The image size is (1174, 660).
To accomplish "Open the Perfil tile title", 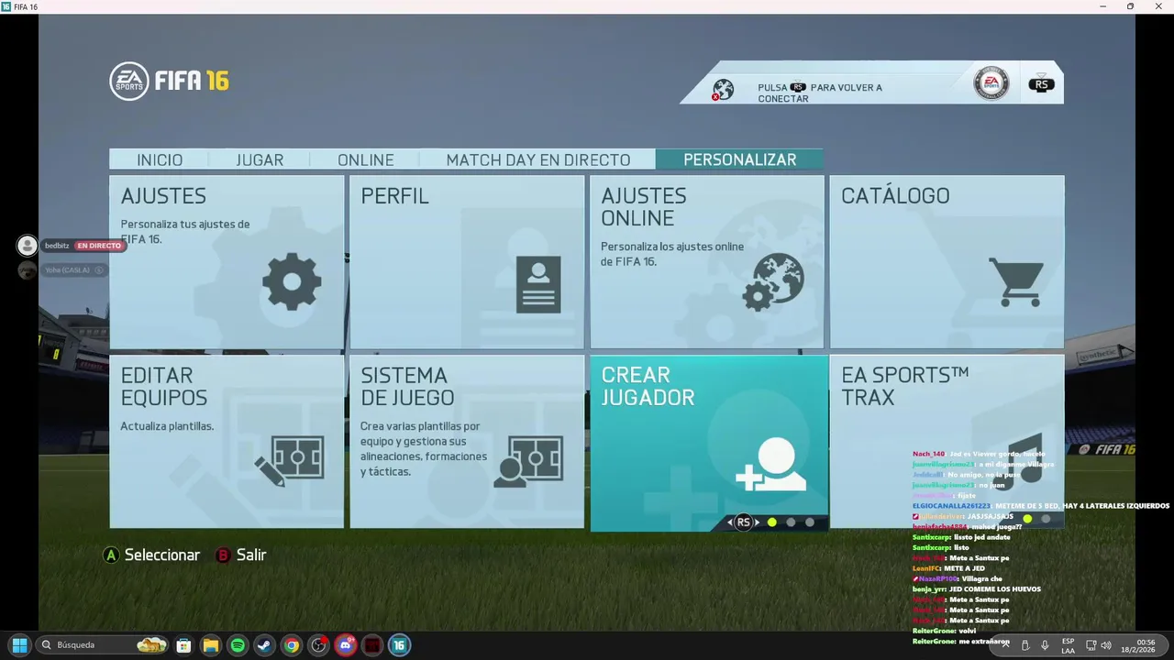I will tap(394, 196).
